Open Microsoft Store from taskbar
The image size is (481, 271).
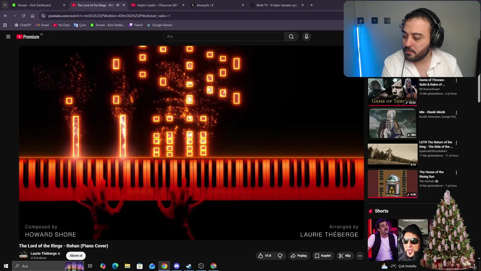point(139,266)
